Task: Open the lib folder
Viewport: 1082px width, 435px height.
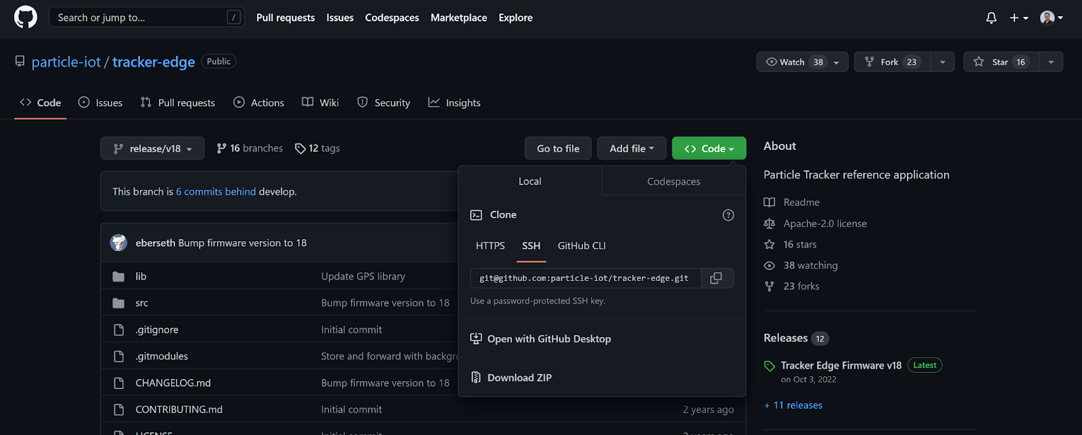Action: click(x=141, y=276)
